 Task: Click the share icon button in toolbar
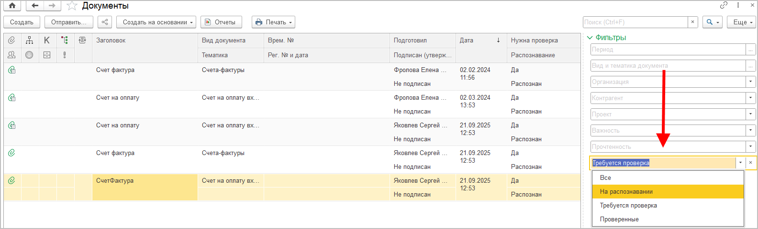[x=104, y=22]
